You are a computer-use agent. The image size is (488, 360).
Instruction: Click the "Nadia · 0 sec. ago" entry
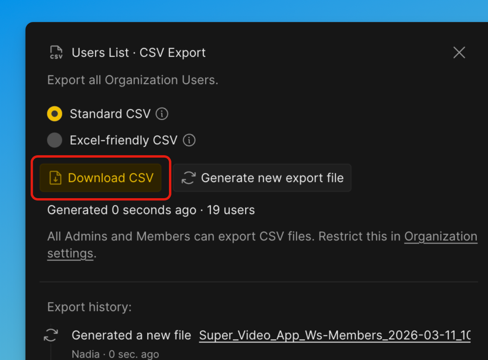(115, 354)
